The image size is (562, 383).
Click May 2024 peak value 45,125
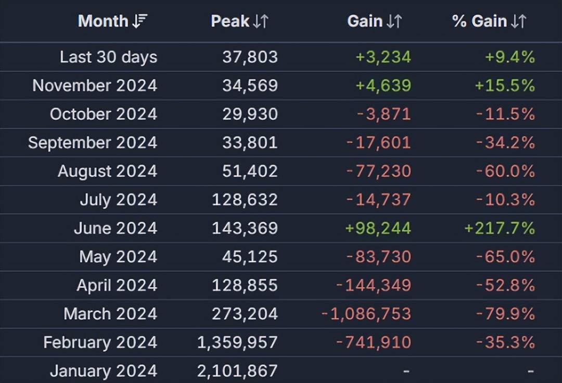point(250,257)
